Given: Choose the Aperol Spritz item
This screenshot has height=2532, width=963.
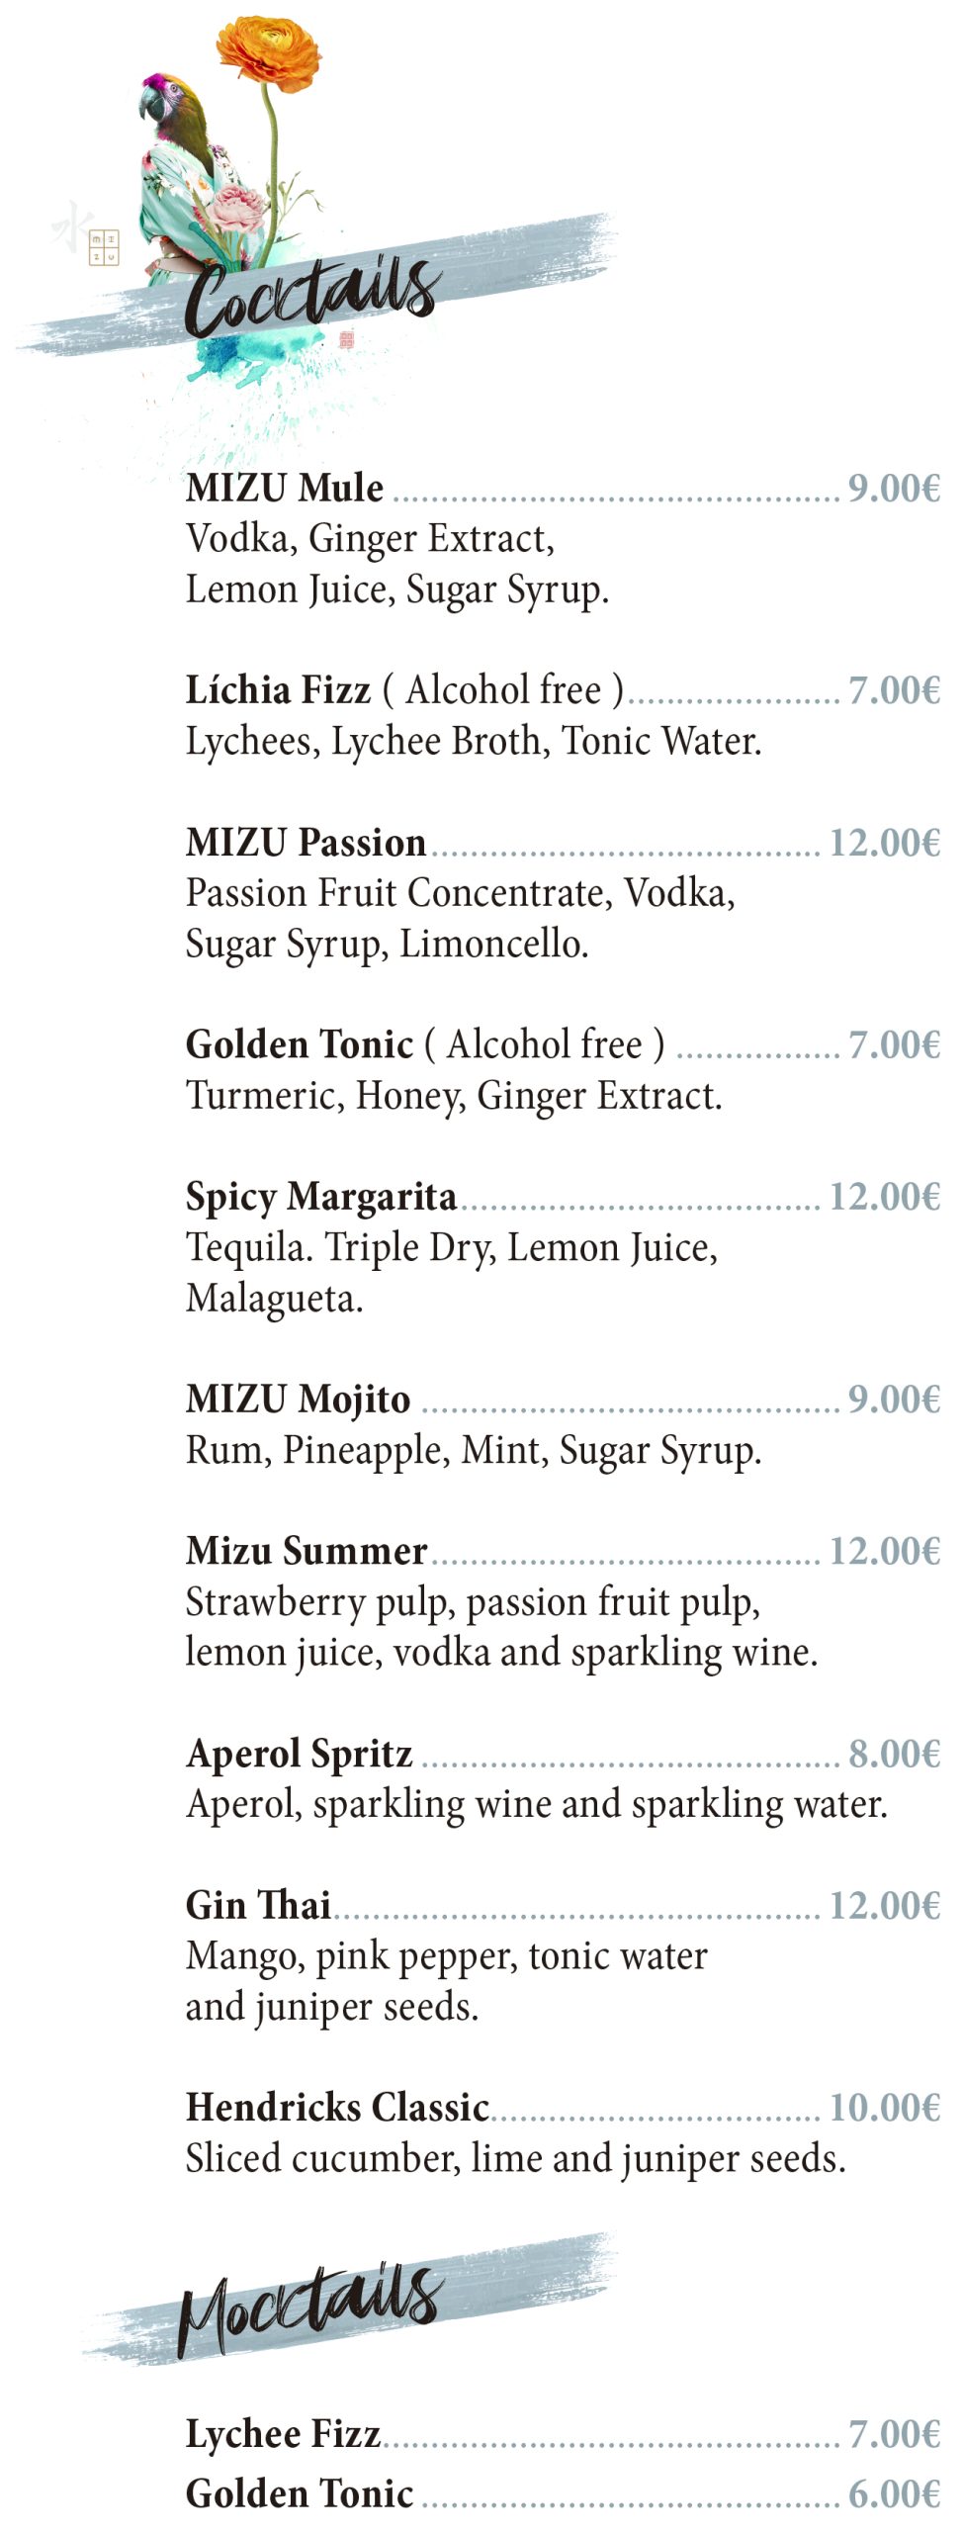Looking at the screenshot, I should tap(300, 1753).
